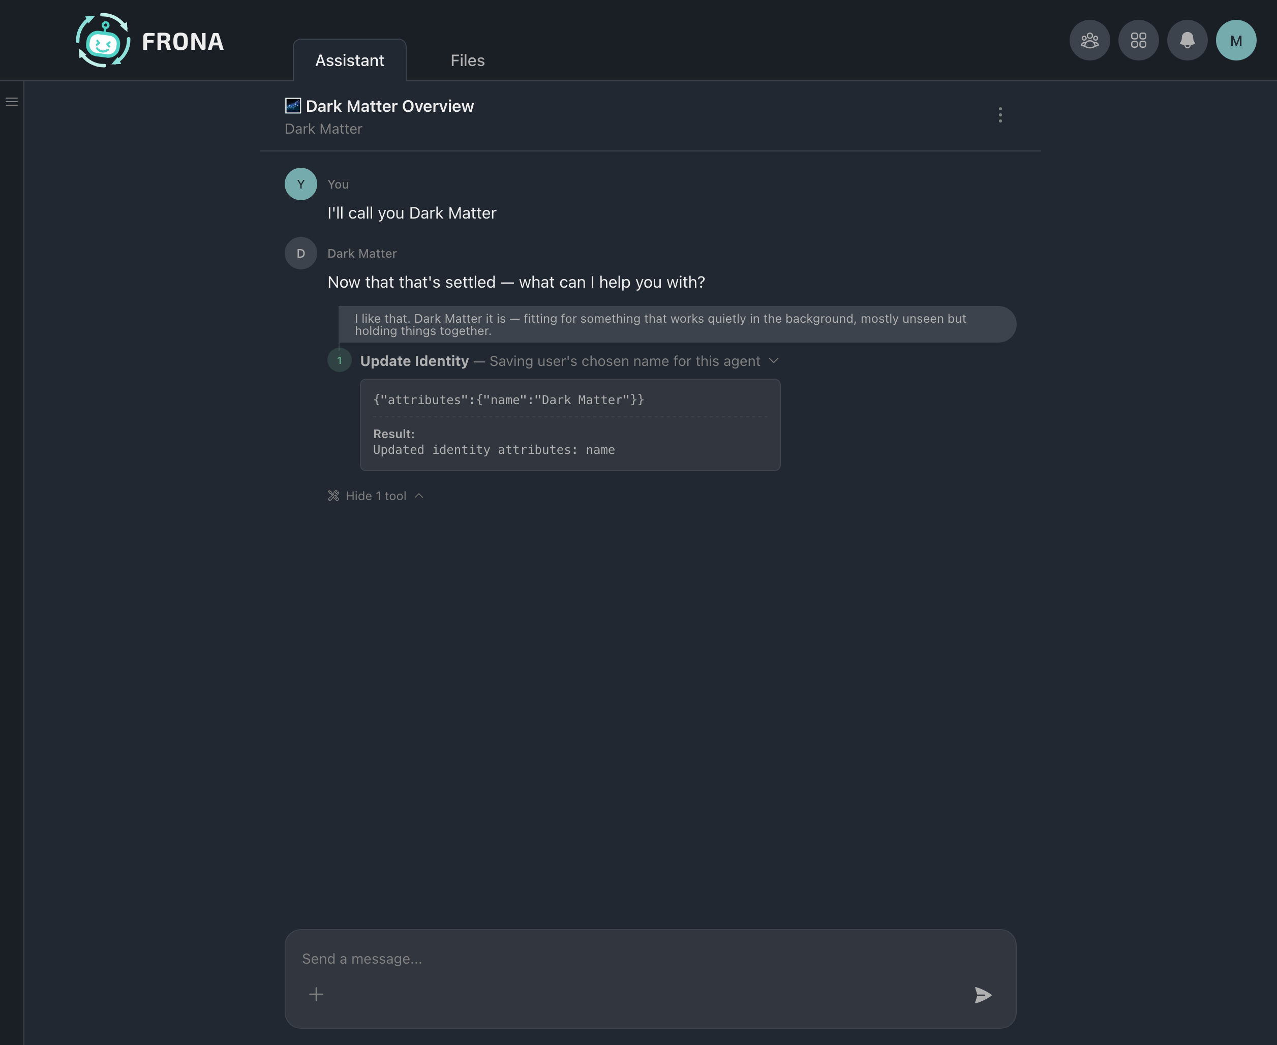
Task: Click the step indicator badge numbered 1
Action: coord(340,360)
